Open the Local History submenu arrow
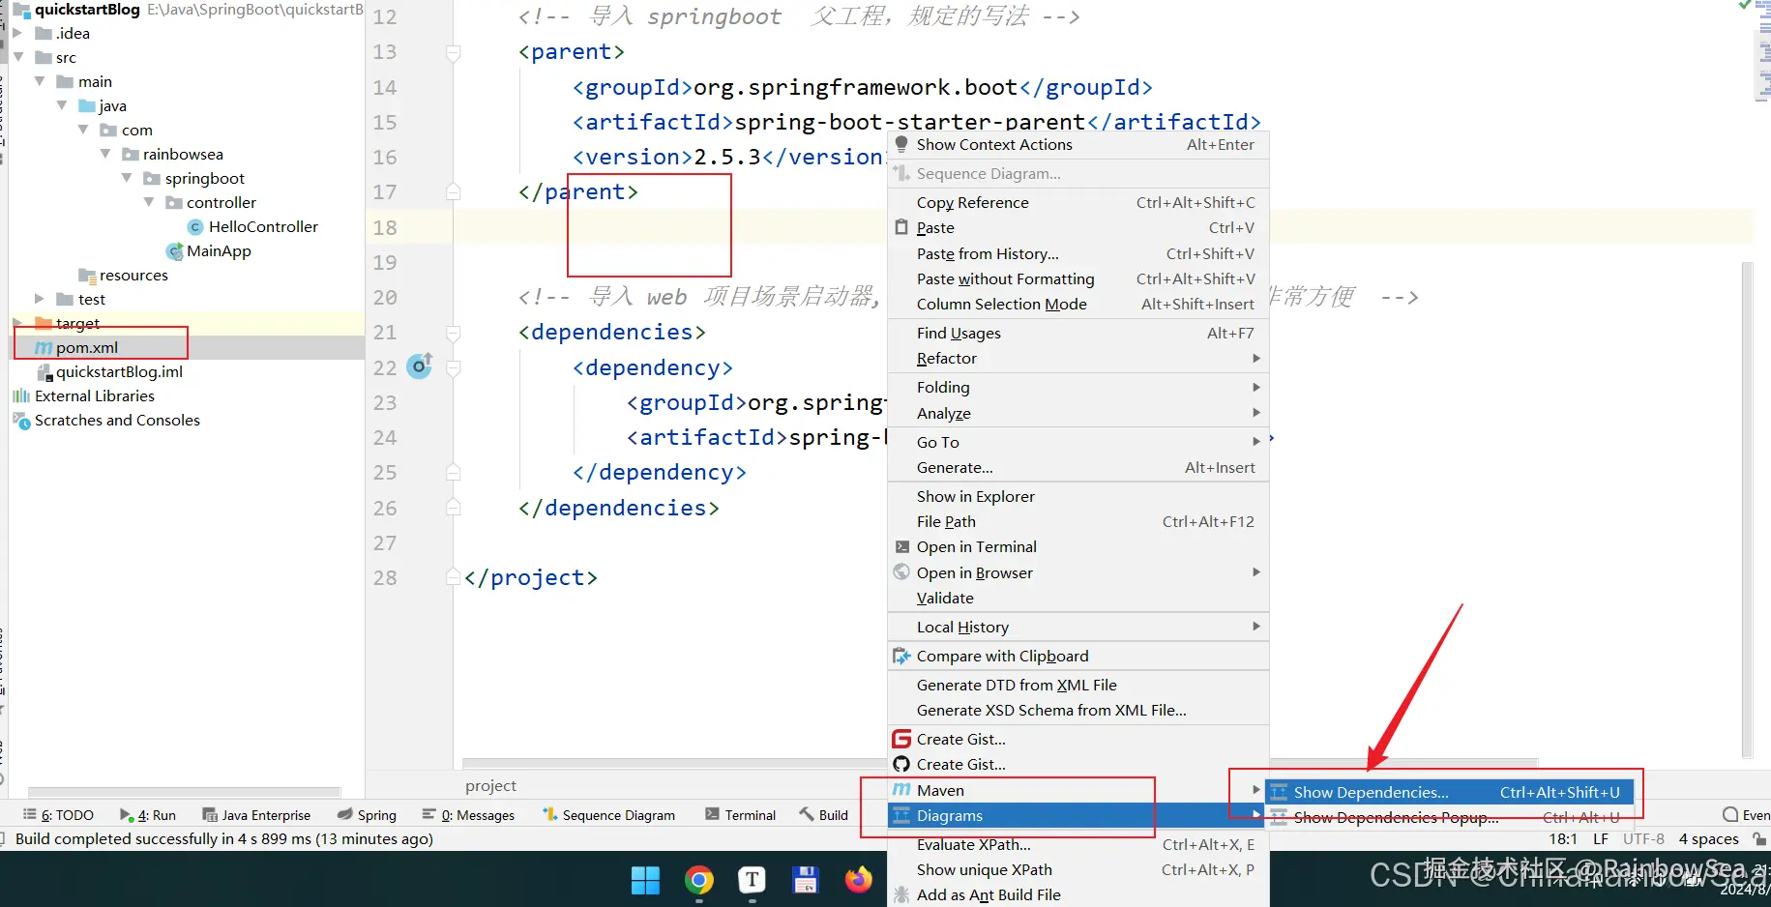This screenshot has width=1771, height=907. click(x=1256, y=627)
